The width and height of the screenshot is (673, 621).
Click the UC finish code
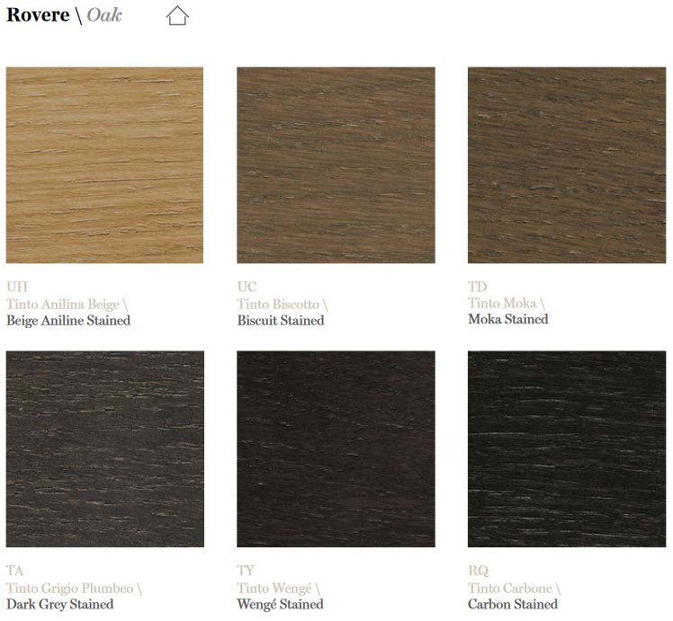tap(247, 287)
